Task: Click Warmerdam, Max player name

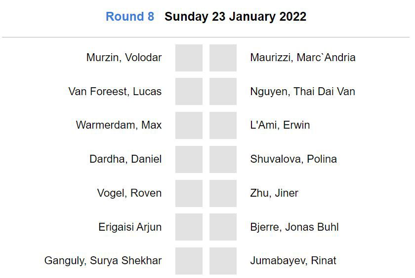Action: pyautogui.click(x=119, y=125)
